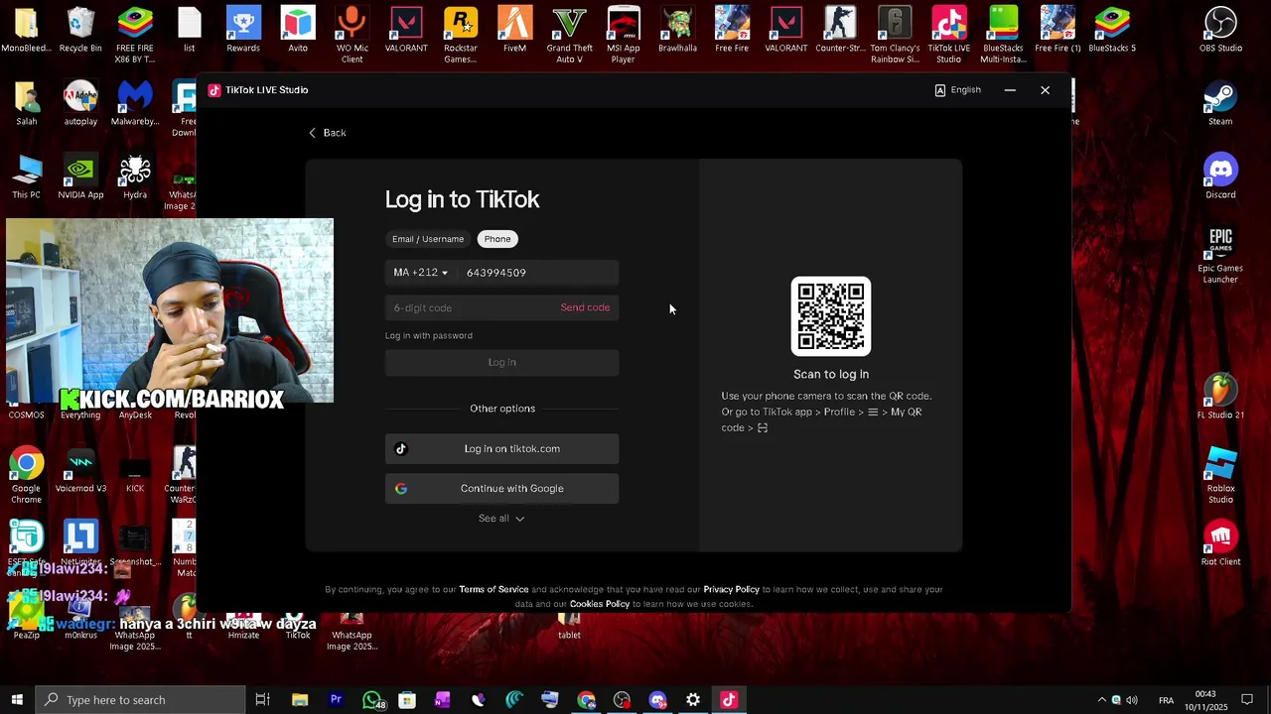Open Recycle Bin on desktop

(x=80, y=30)
